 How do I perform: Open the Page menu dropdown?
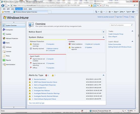pos(116,12)
